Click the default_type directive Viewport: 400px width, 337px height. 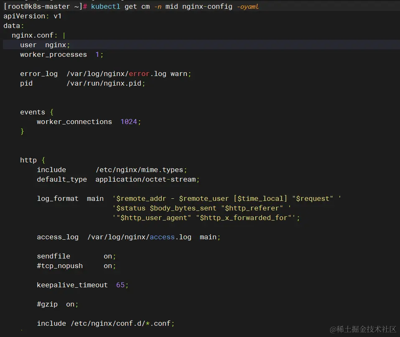(x=62, y=180)
